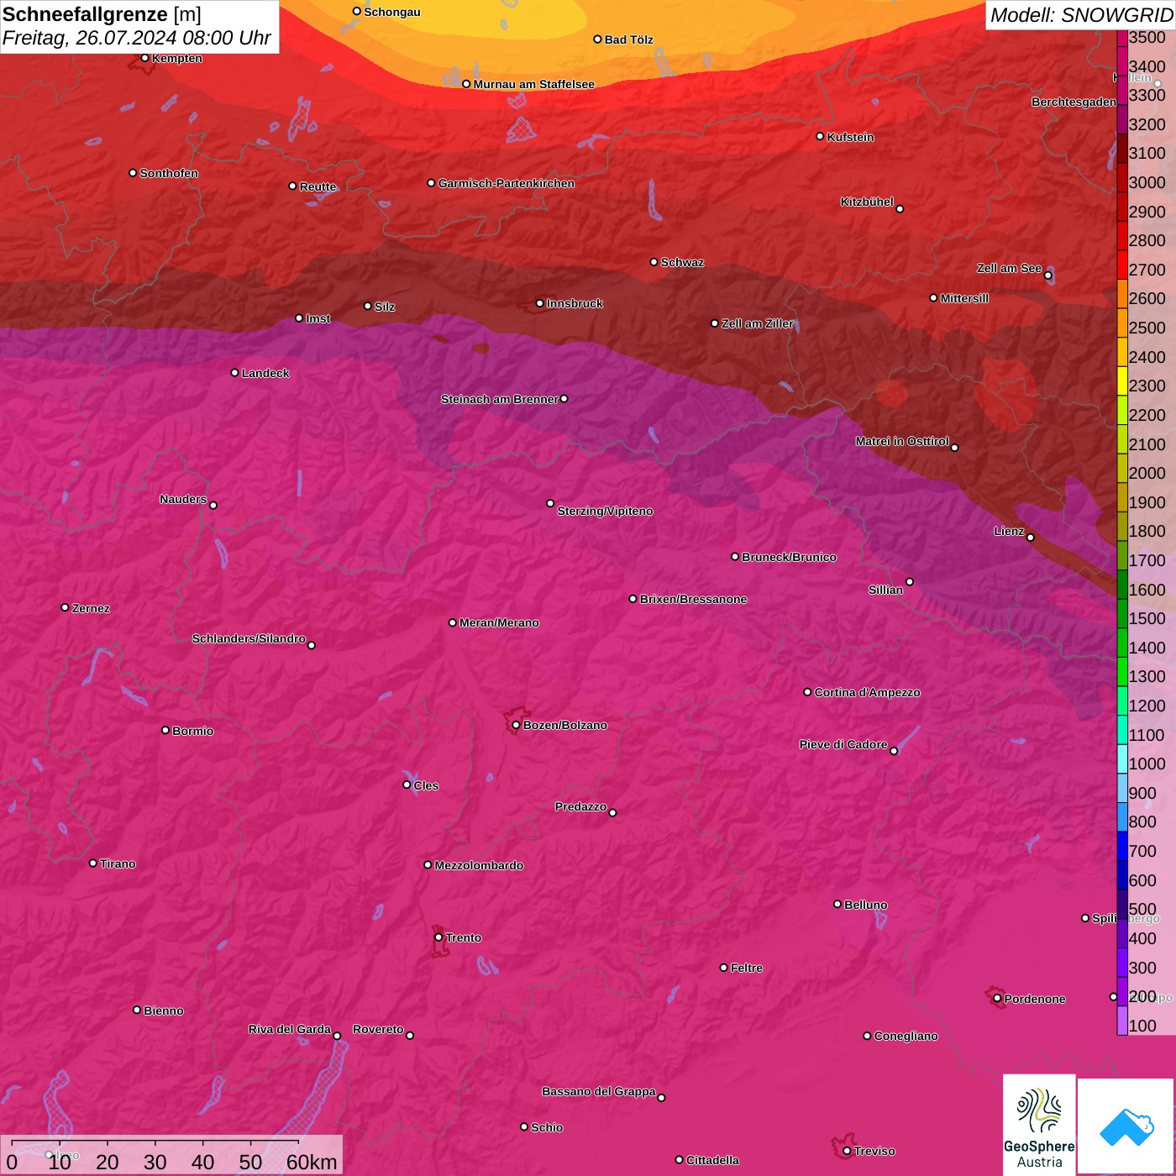The width and height of the screenshot is (1176, 1176).
Task: Click the "Modell: SNOWGRID" label
Action: click(x=1081, y=15)
